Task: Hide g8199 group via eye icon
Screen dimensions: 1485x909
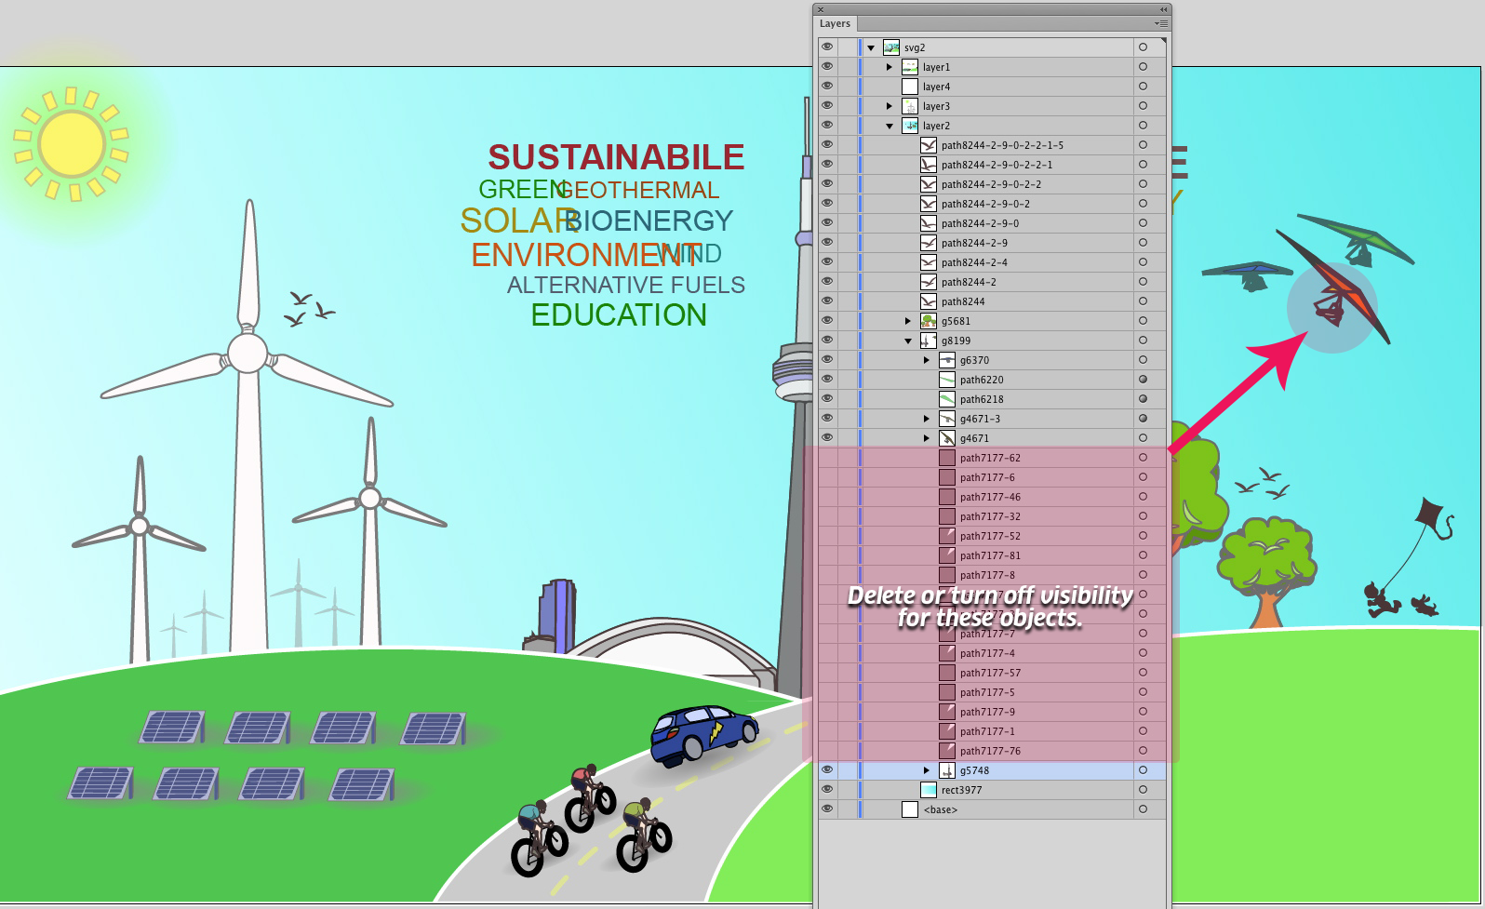Action: (x=827, y=340)
